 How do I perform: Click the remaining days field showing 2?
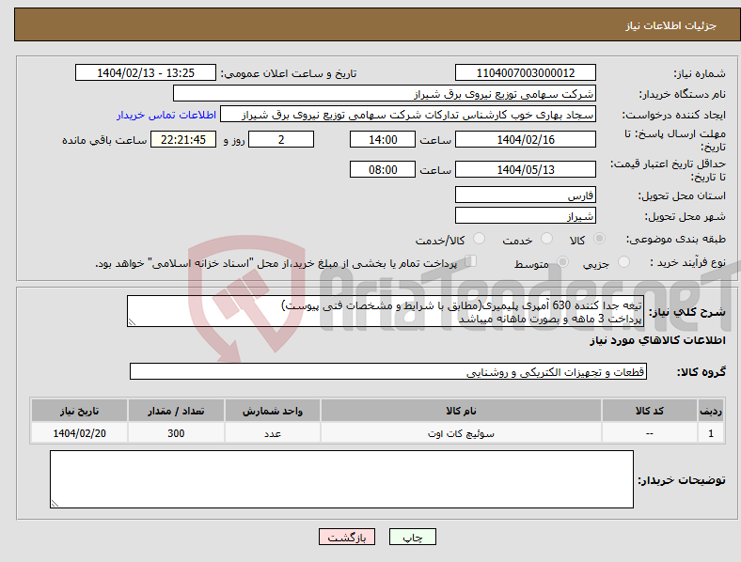point(281,139)
